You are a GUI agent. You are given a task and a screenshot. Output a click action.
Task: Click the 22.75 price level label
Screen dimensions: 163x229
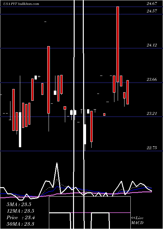pos(152,148)
